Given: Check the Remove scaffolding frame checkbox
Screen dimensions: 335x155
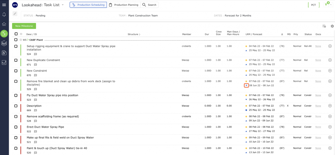Looking at the screenshot, I should (x=16, y=116).
